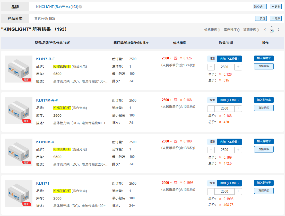
Task: Remove the KINGLIGHT brand filter tag
Action: [x=80, y=7]
